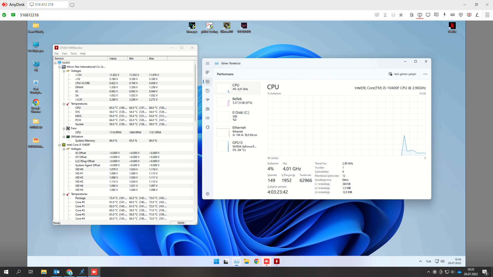Select GPU 0 NVIDIA performance entry

click(238, 146)
